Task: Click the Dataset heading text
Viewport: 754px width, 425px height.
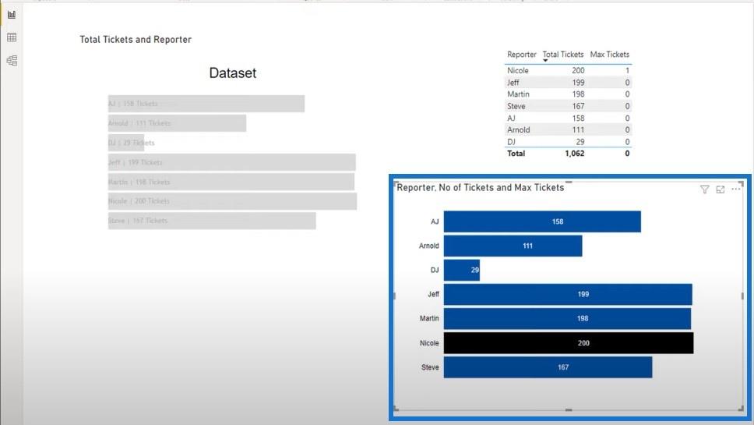Action: coord(233,73)
